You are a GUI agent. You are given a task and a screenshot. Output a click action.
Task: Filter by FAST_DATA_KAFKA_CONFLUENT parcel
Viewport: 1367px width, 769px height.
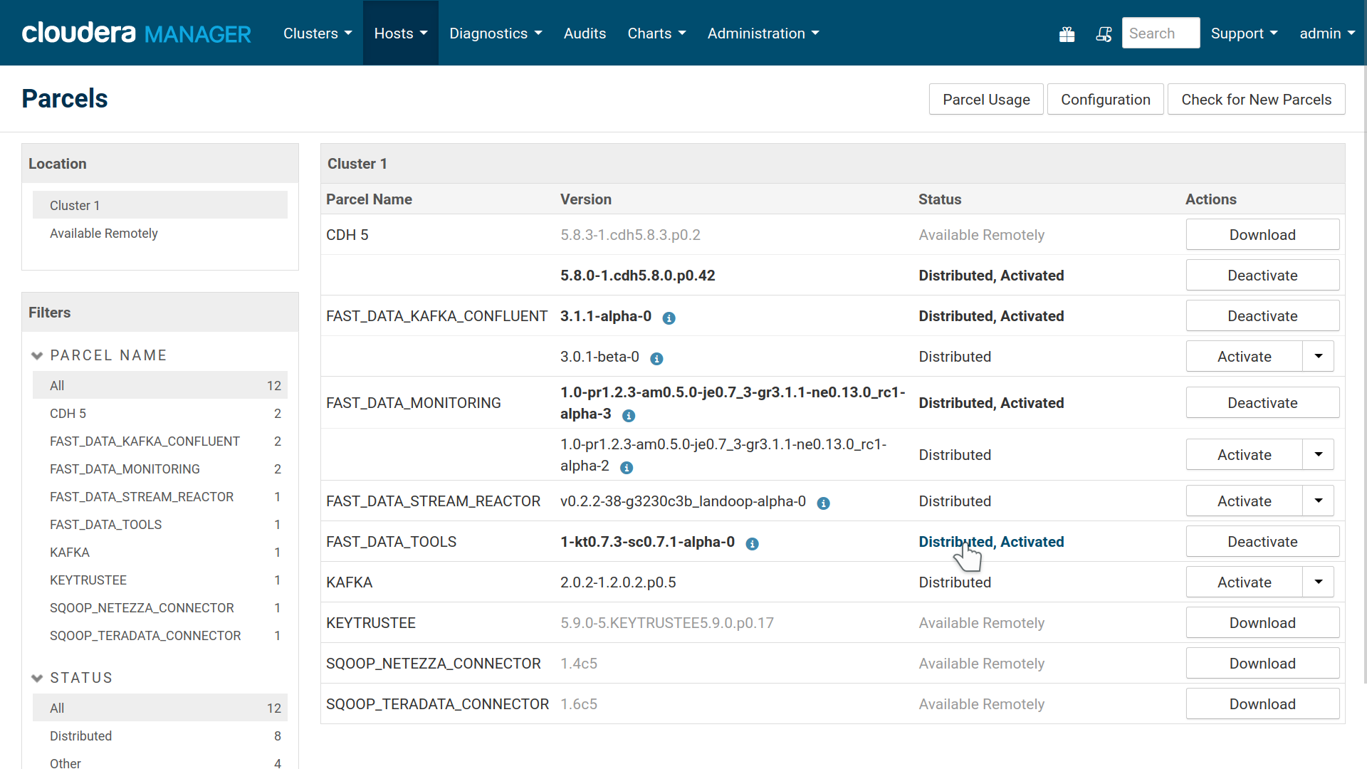tap(160, 441)
